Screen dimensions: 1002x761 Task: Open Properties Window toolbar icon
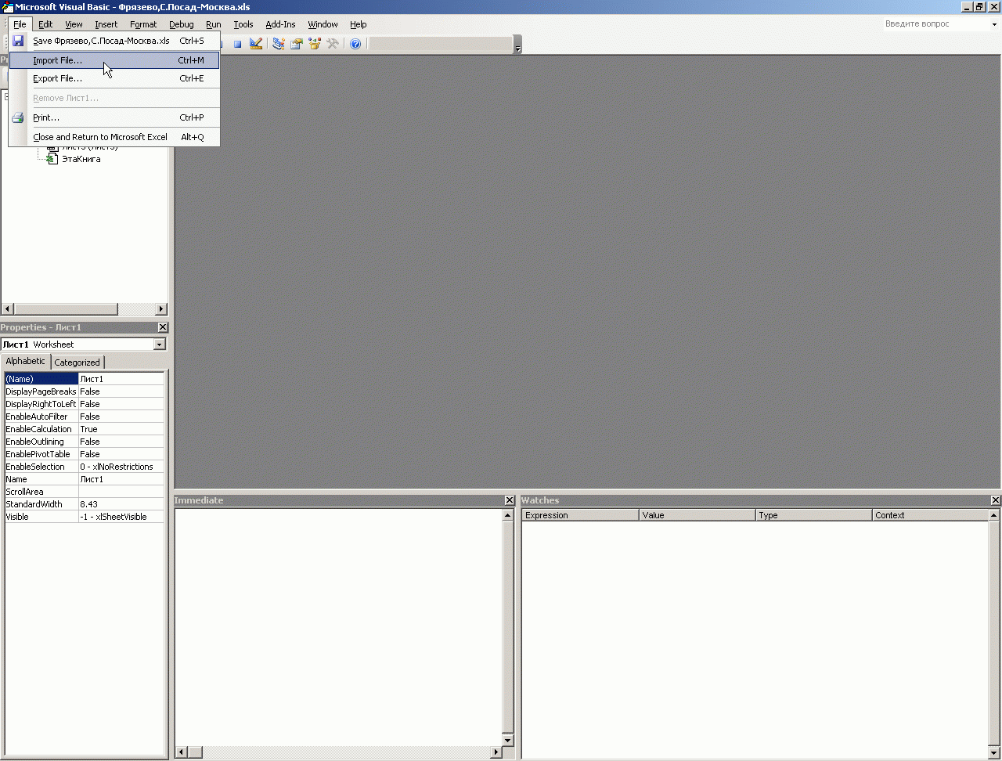point(297,44)
